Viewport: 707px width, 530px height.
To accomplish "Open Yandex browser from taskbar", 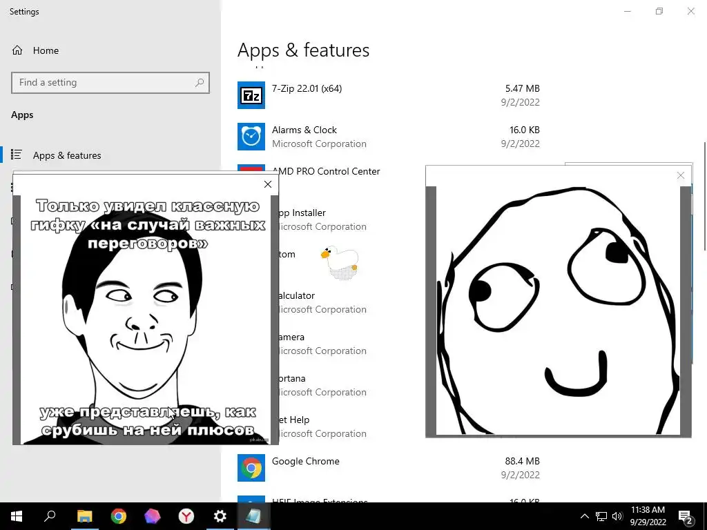I will pyautogui.click(x=186, y=516).
